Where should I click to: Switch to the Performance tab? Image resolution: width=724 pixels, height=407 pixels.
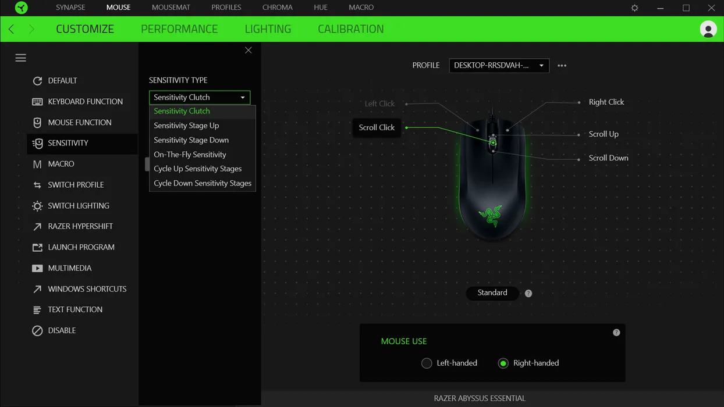pos(179,29)
